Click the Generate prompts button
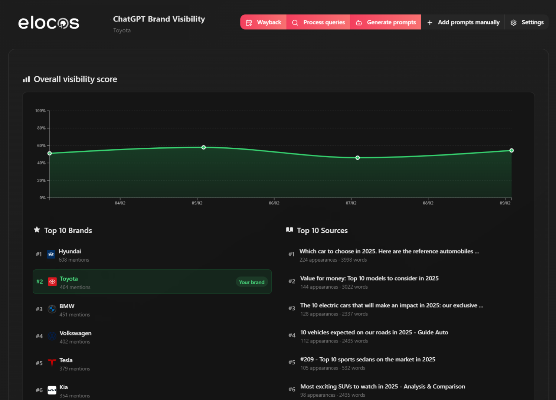 386,22
